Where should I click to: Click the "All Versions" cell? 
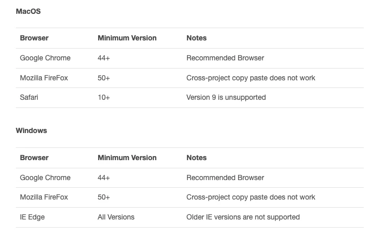point(116,217)
